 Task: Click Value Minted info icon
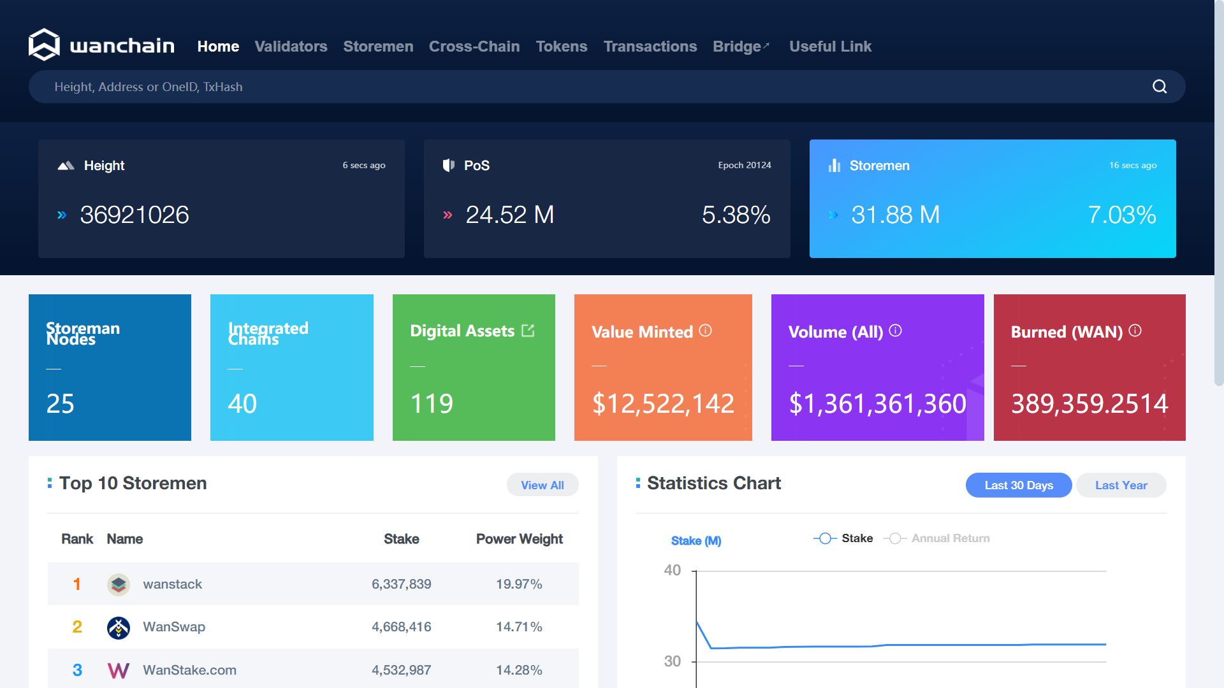pyautogui.click(x=705, y=331)
